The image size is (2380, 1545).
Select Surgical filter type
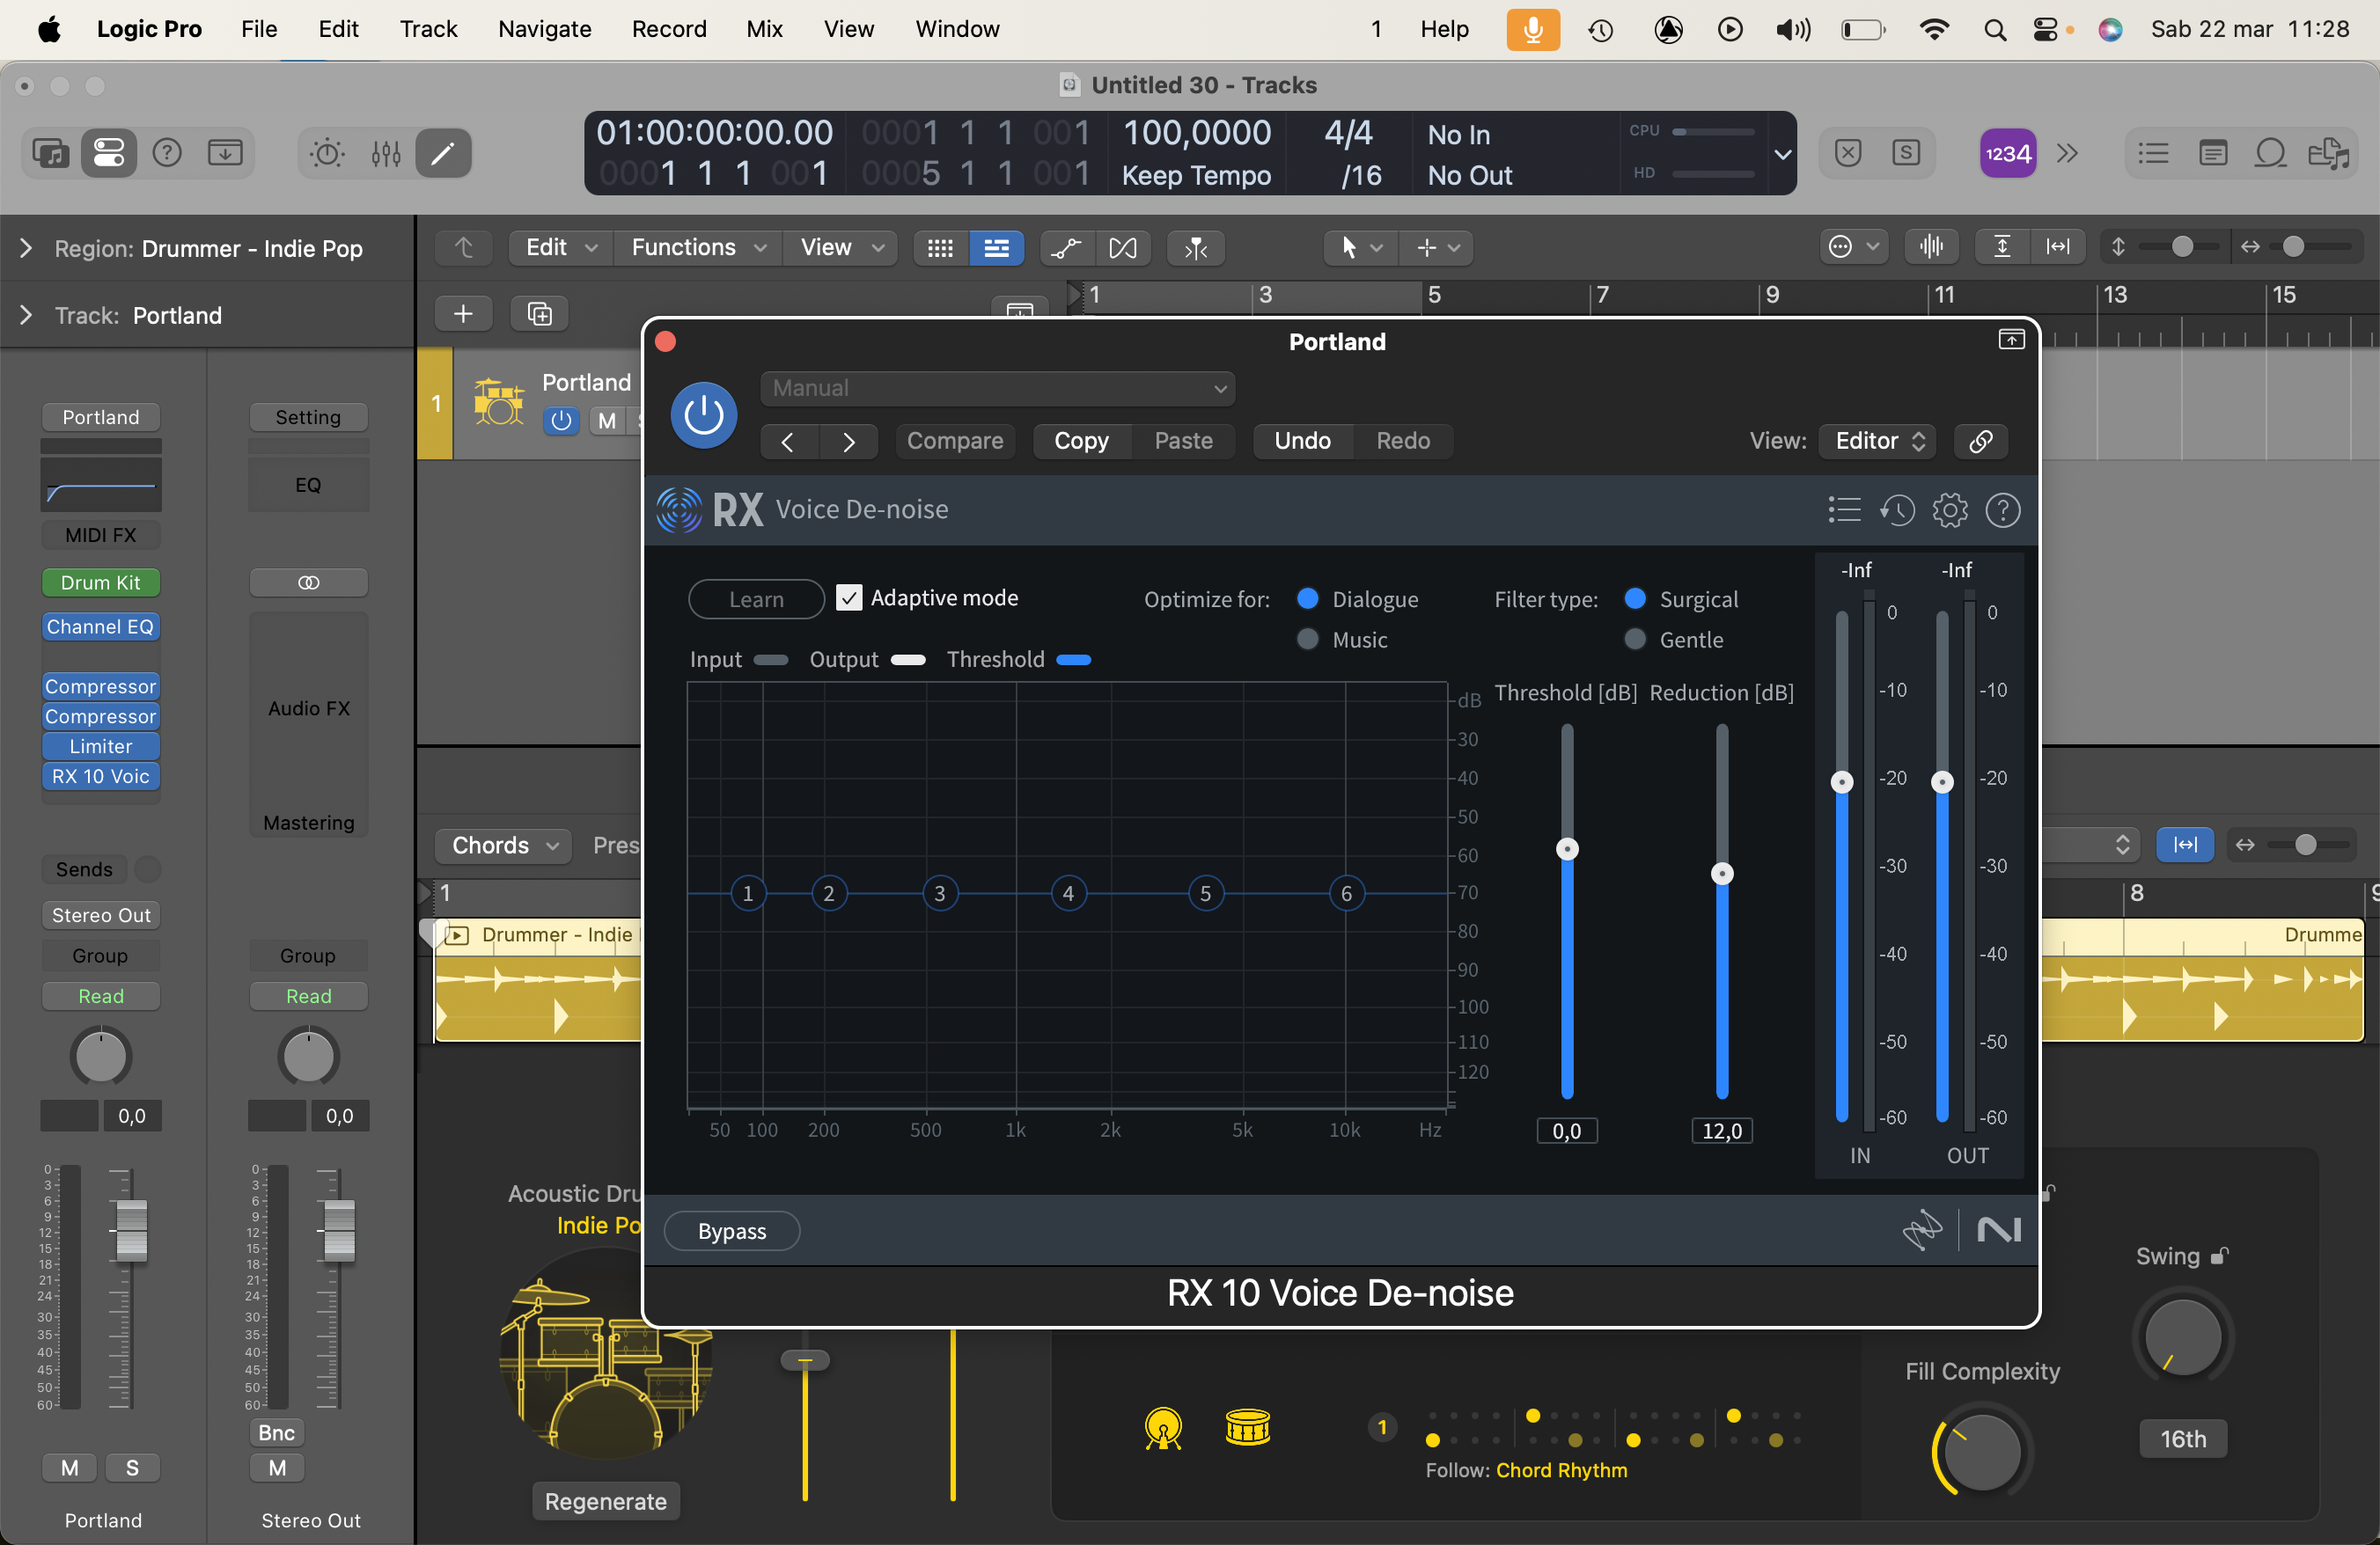(1635, 598)
